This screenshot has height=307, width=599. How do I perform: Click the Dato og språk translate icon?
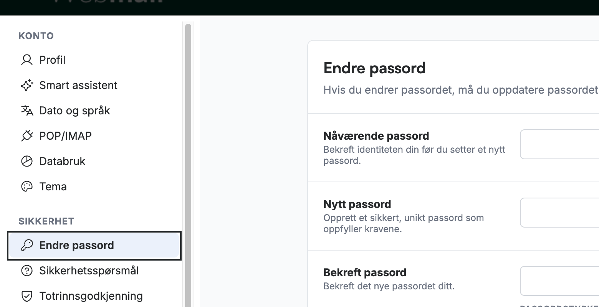pos(26,111)
